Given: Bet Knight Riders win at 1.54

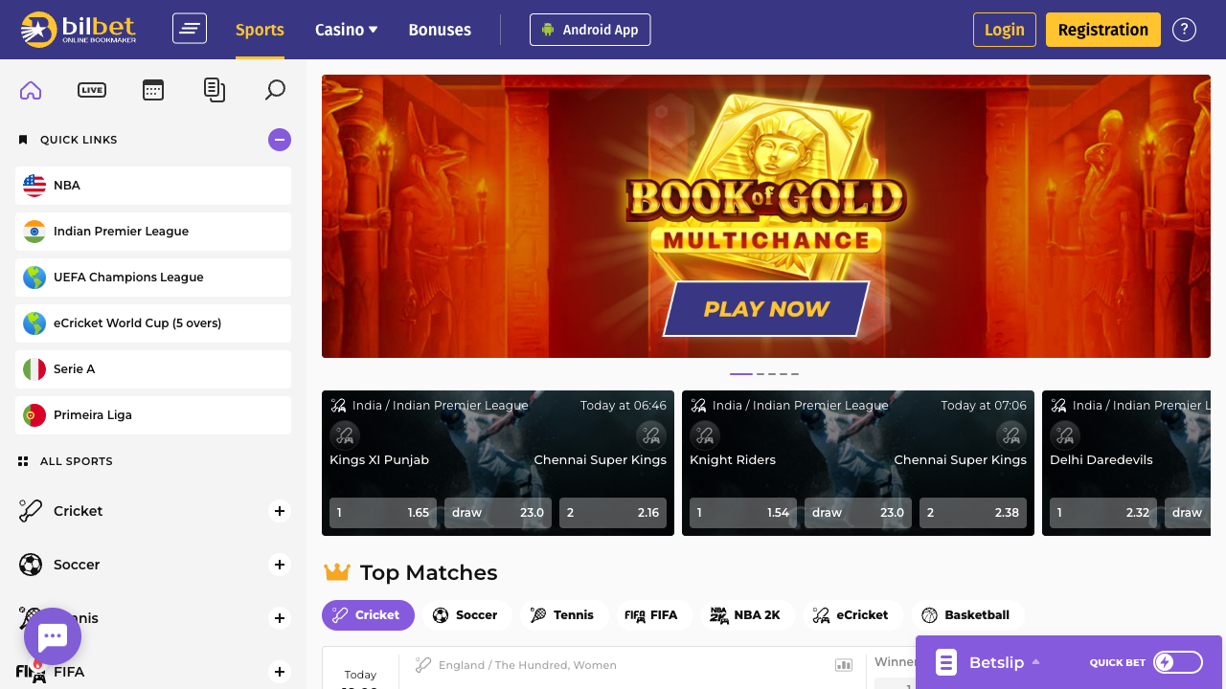Looking at the screenshot, I should click(743, 513).
